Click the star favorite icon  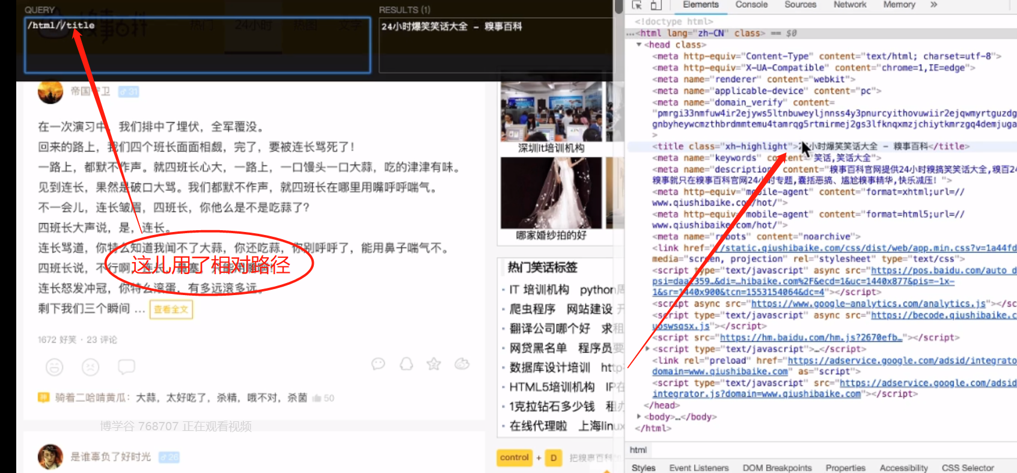[x=434, y=364]
